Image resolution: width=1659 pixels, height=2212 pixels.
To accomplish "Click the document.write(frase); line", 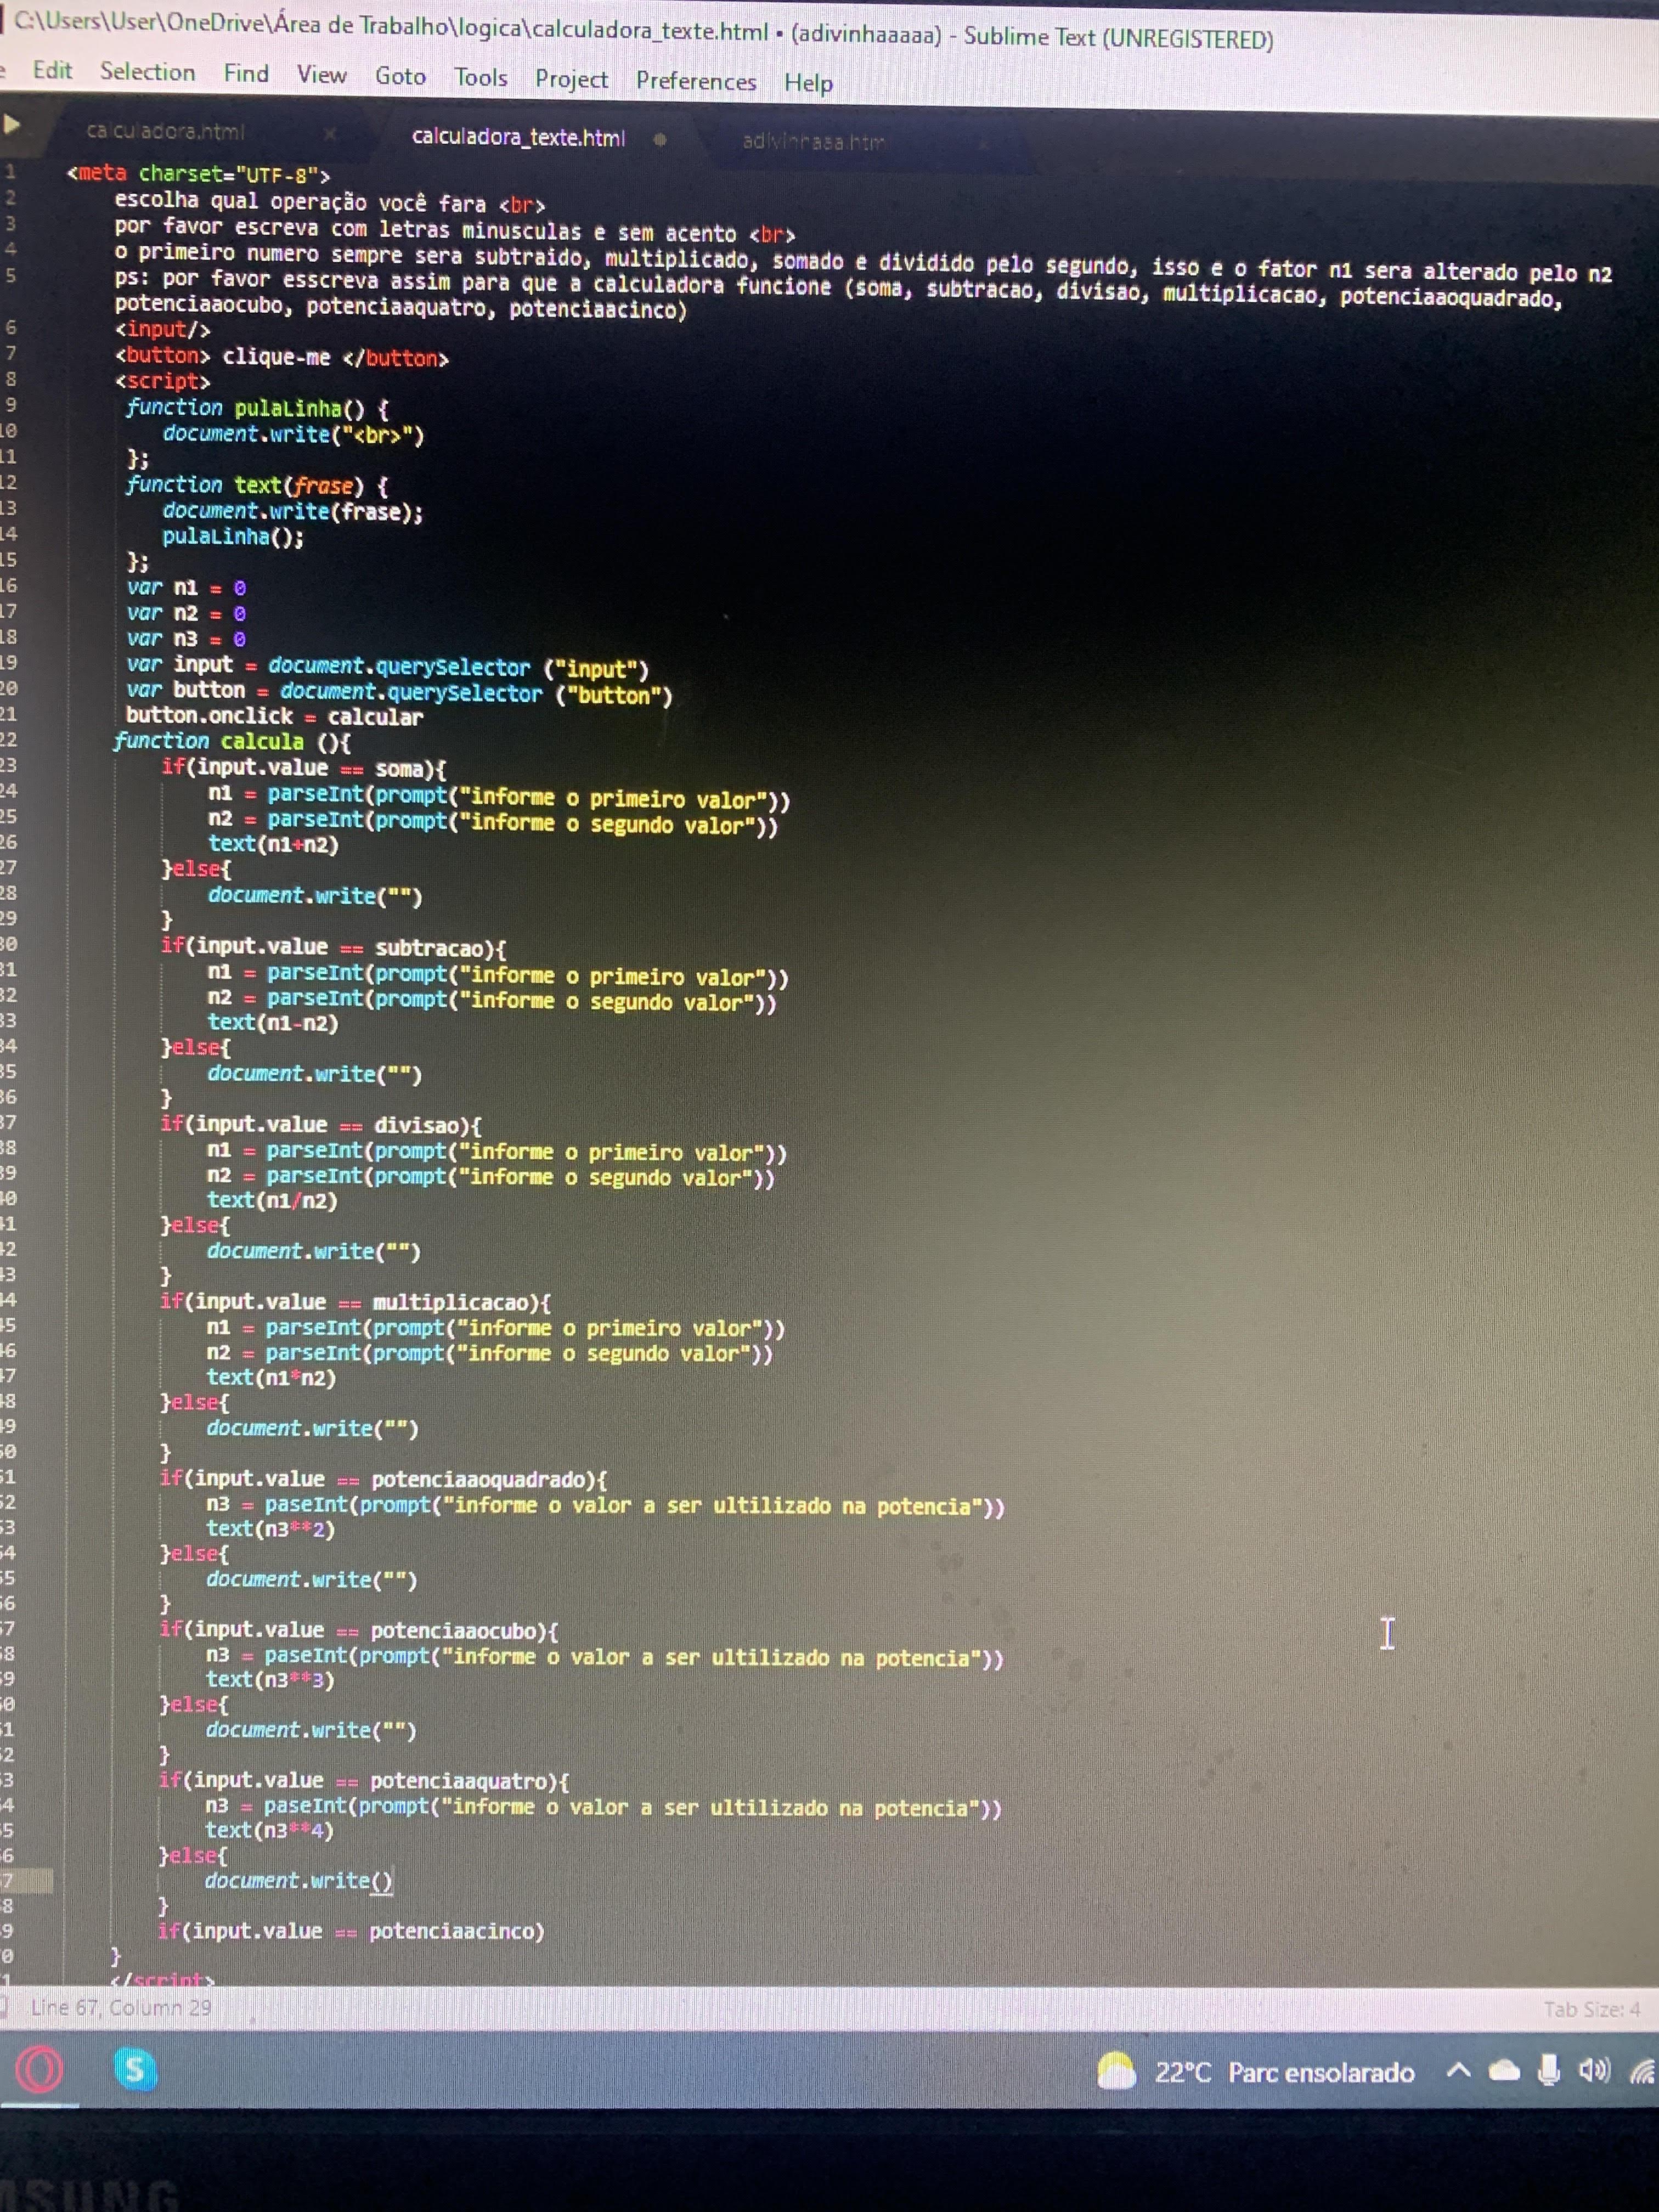I will (292, 511).
